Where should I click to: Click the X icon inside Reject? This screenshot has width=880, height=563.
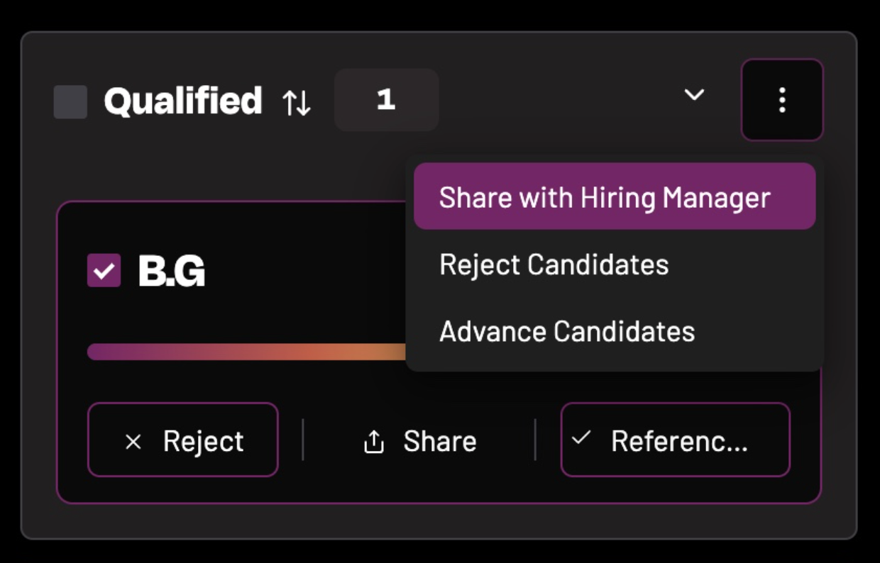[x=133, y=442]
